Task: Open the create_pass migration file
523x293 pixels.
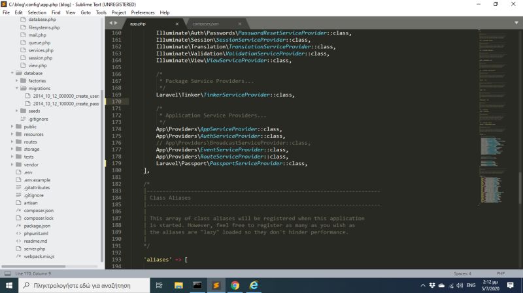Action: [x=66, y=104]
